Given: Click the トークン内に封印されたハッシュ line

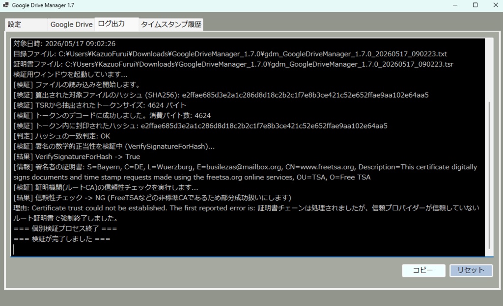Looking at the screenshot, I should [x=200, y=126].
